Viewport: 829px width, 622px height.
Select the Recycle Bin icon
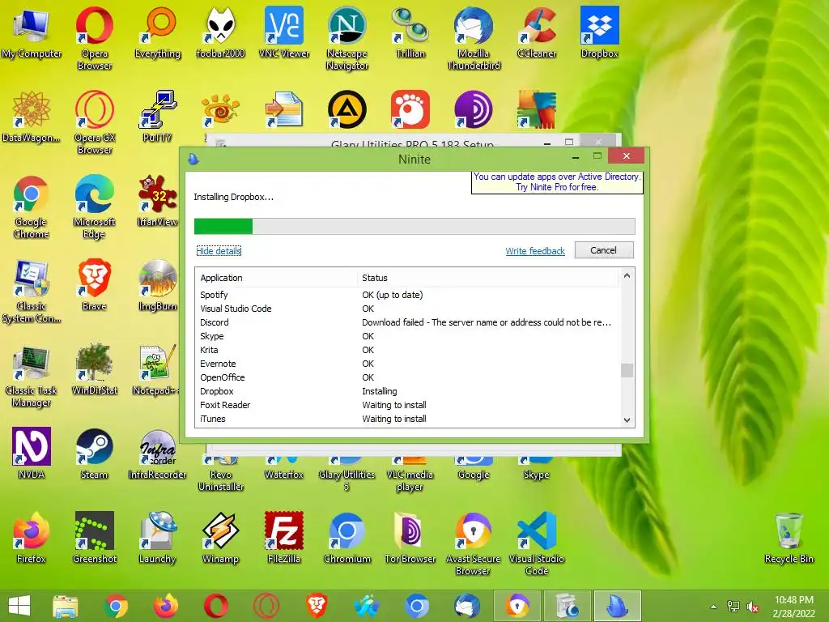tap(789, 538)
